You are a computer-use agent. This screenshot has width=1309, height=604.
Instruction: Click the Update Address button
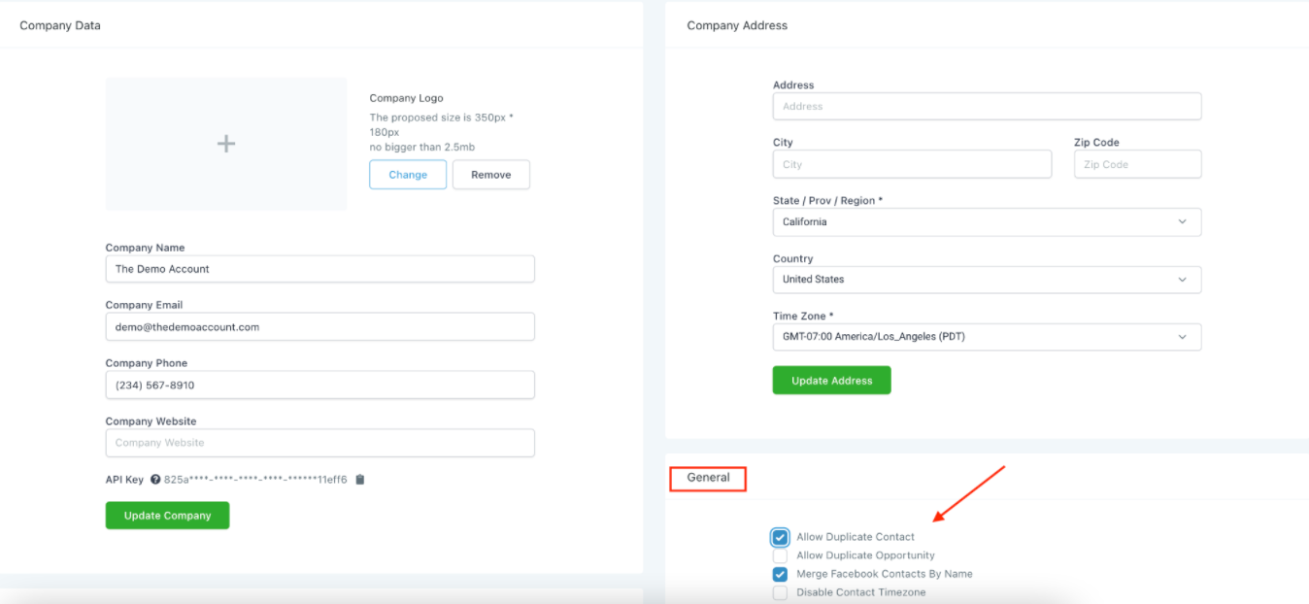831,381
